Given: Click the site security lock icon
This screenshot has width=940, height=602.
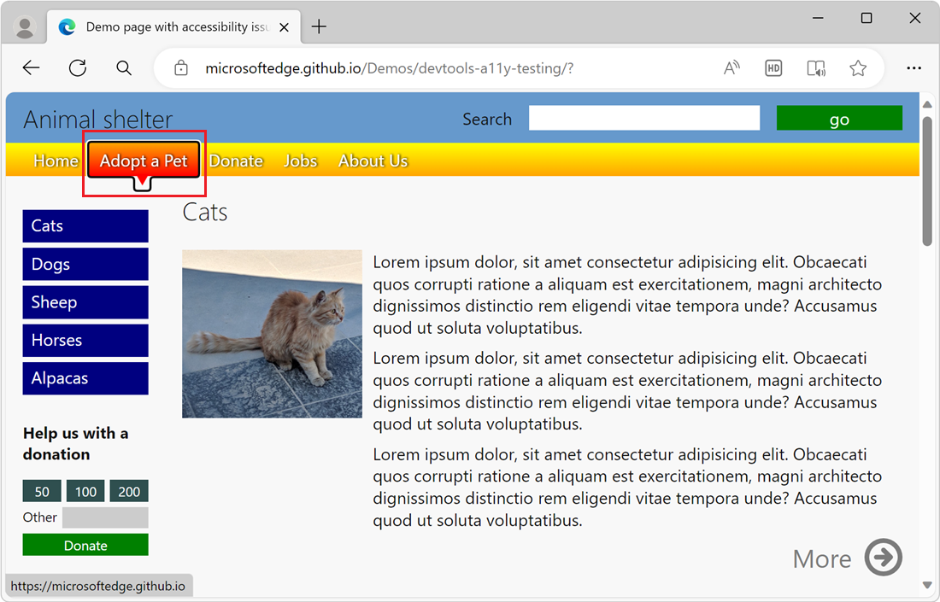Looking at the screenshot, I should coord(180,67).
